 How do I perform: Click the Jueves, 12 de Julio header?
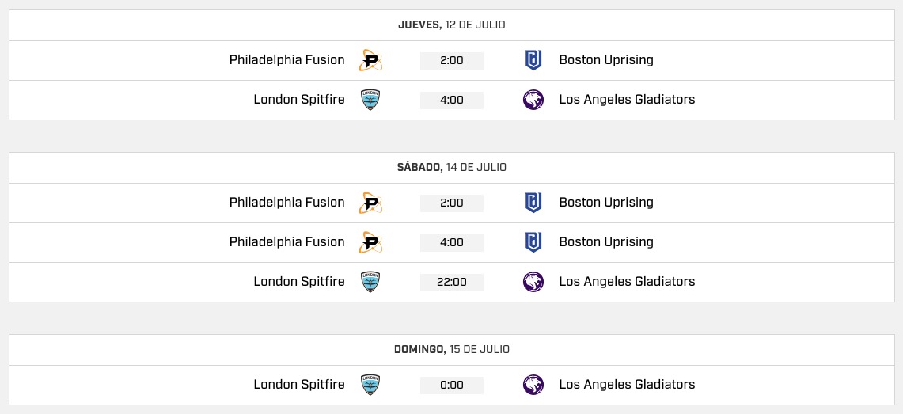pyautogui.click(x=451, y=25)
